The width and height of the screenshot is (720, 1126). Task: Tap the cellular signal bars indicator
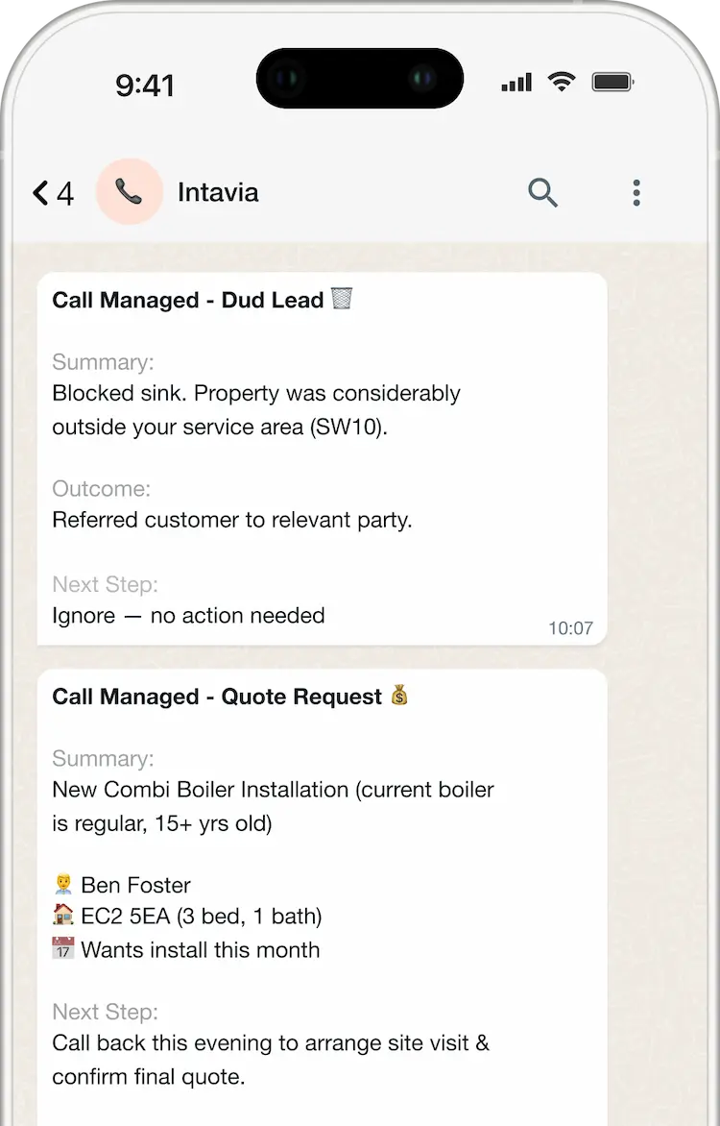[516, 81]
